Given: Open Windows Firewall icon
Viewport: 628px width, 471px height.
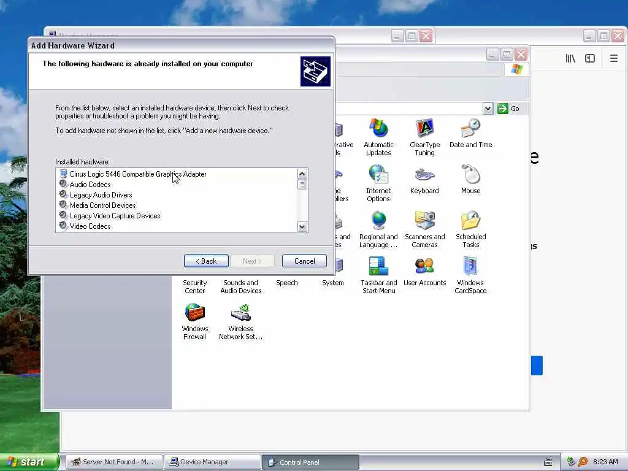Looking at the screenshot, I should 194,321.
